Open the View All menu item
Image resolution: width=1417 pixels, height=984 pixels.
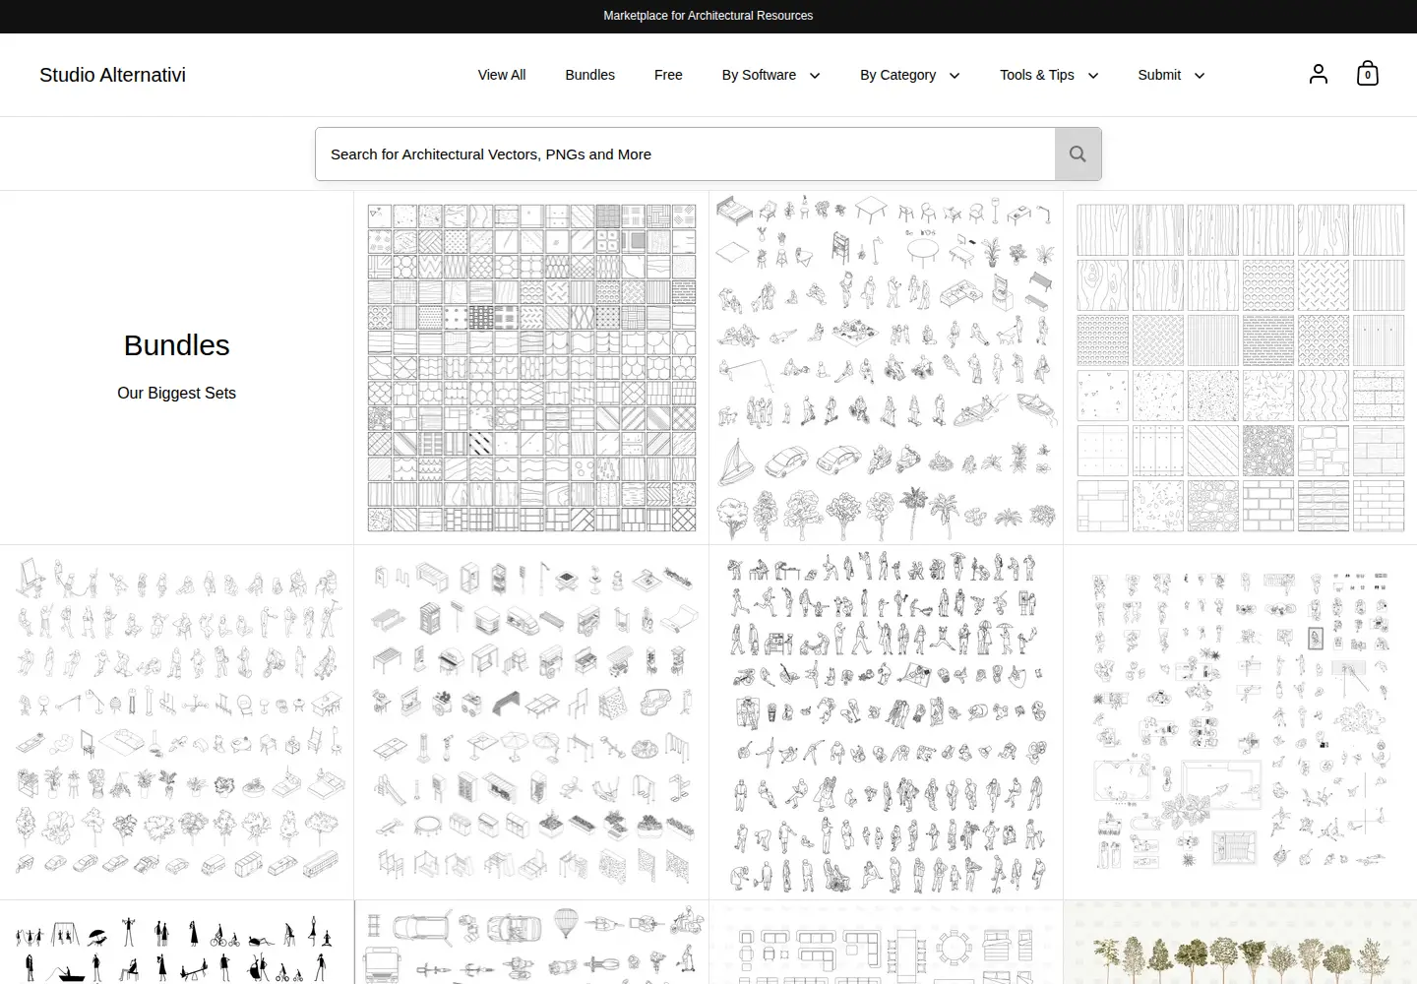(x=502, y=75)
